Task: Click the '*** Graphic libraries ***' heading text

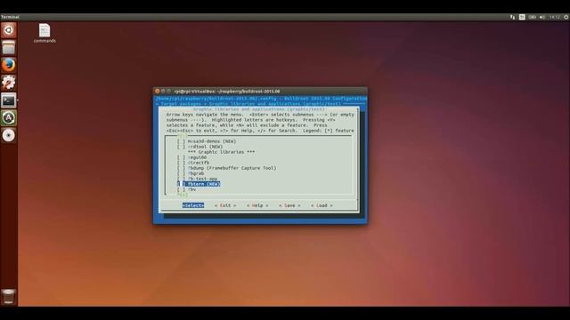Action: tap(221, 152)
